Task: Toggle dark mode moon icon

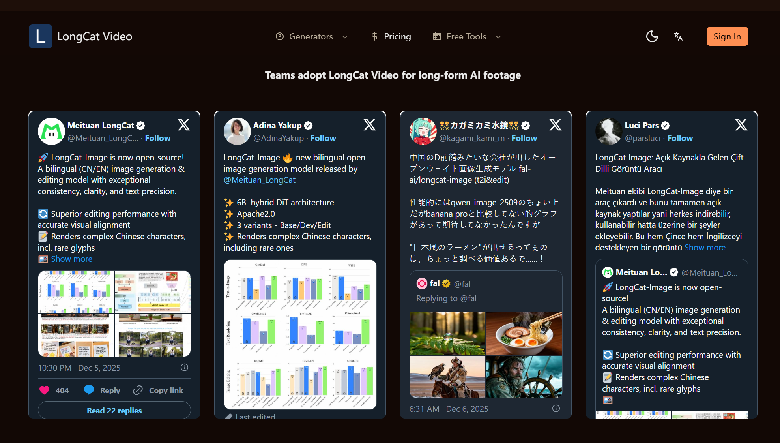Action: coord(652,36)
